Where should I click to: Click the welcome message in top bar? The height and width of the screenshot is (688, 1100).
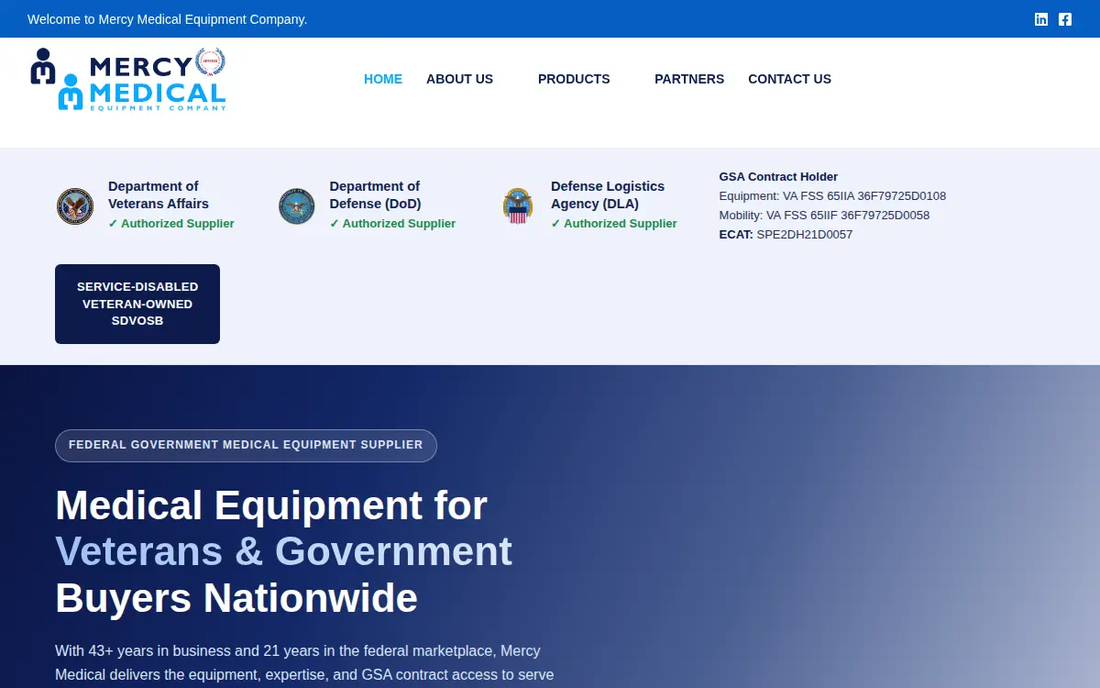pyautogui.click(x=168, y=19)
